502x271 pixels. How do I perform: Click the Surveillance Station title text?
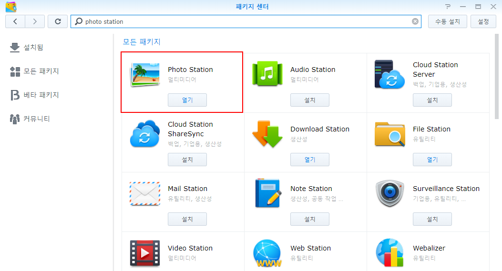pyautogui.click(x=446, y=189)
